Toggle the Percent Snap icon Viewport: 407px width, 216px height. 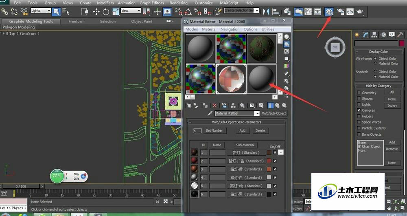coord(198,12)
